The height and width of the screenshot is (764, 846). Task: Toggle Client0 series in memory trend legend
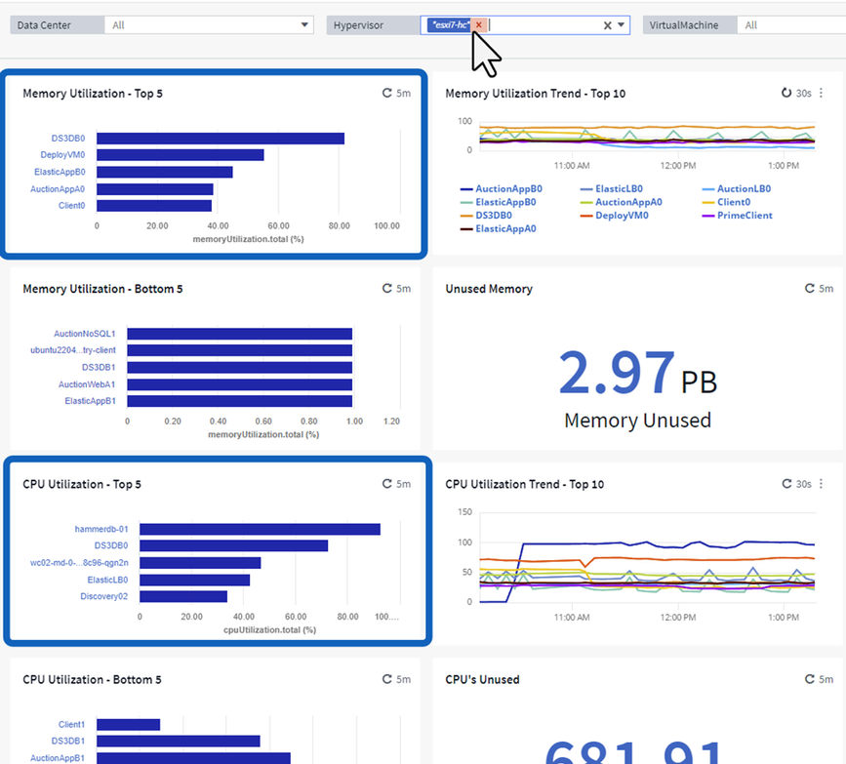(726, 202)
